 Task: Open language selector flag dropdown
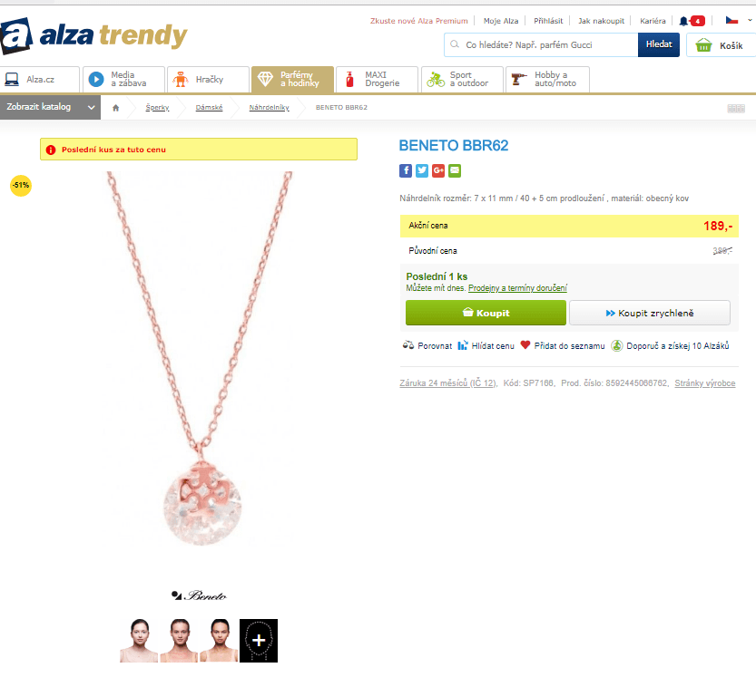coord(739,20)
